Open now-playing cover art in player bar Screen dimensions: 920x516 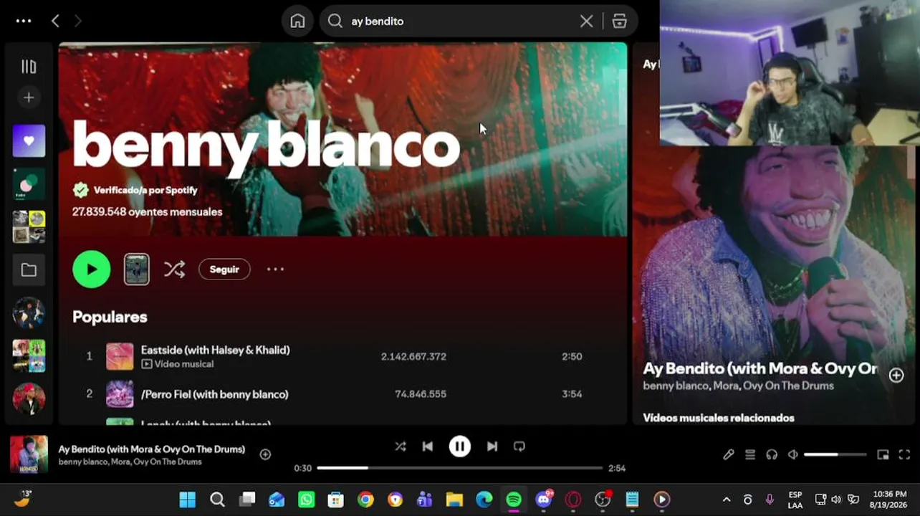click(29, 454)
